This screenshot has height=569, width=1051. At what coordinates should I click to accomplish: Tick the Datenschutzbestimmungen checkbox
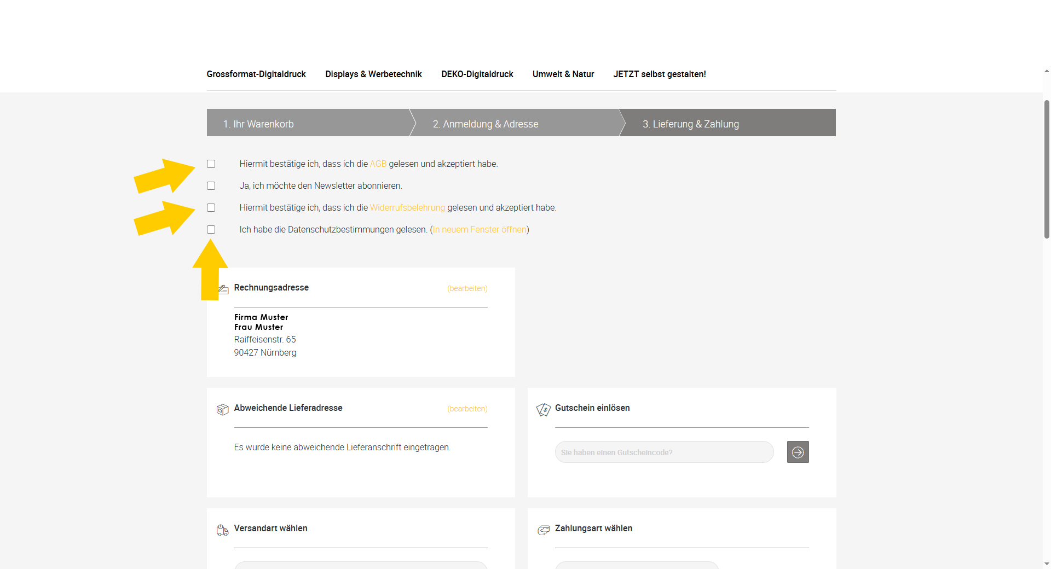[x=211, y=230]
